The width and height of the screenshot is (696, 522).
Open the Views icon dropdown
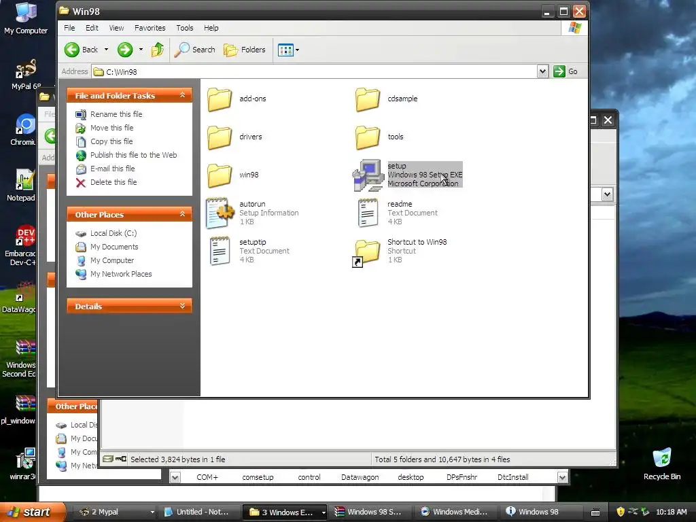288,50
